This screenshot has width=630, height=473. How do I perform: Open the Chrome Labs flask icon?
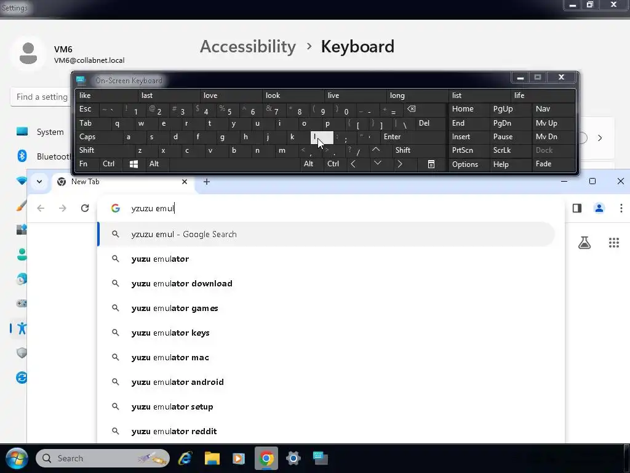point(584,243)
